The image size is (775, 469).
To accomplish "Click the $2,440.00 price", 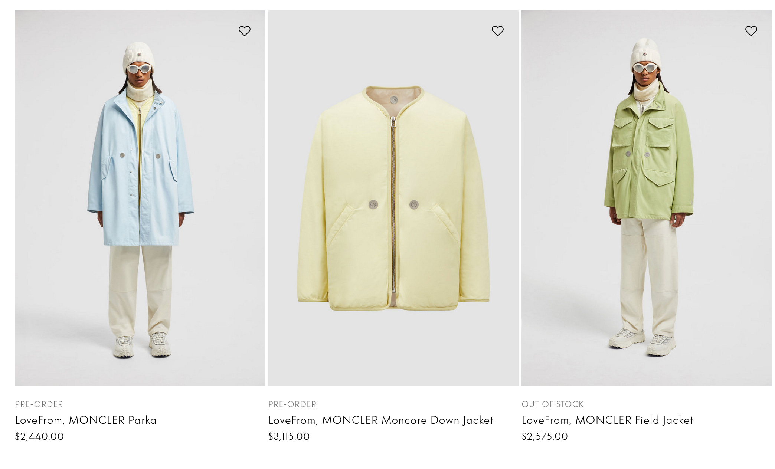I will pos(39,436).
